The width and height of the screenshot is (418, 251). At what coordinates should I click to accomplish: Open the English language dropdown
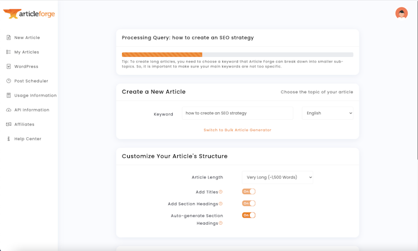(x=328, y=113)
